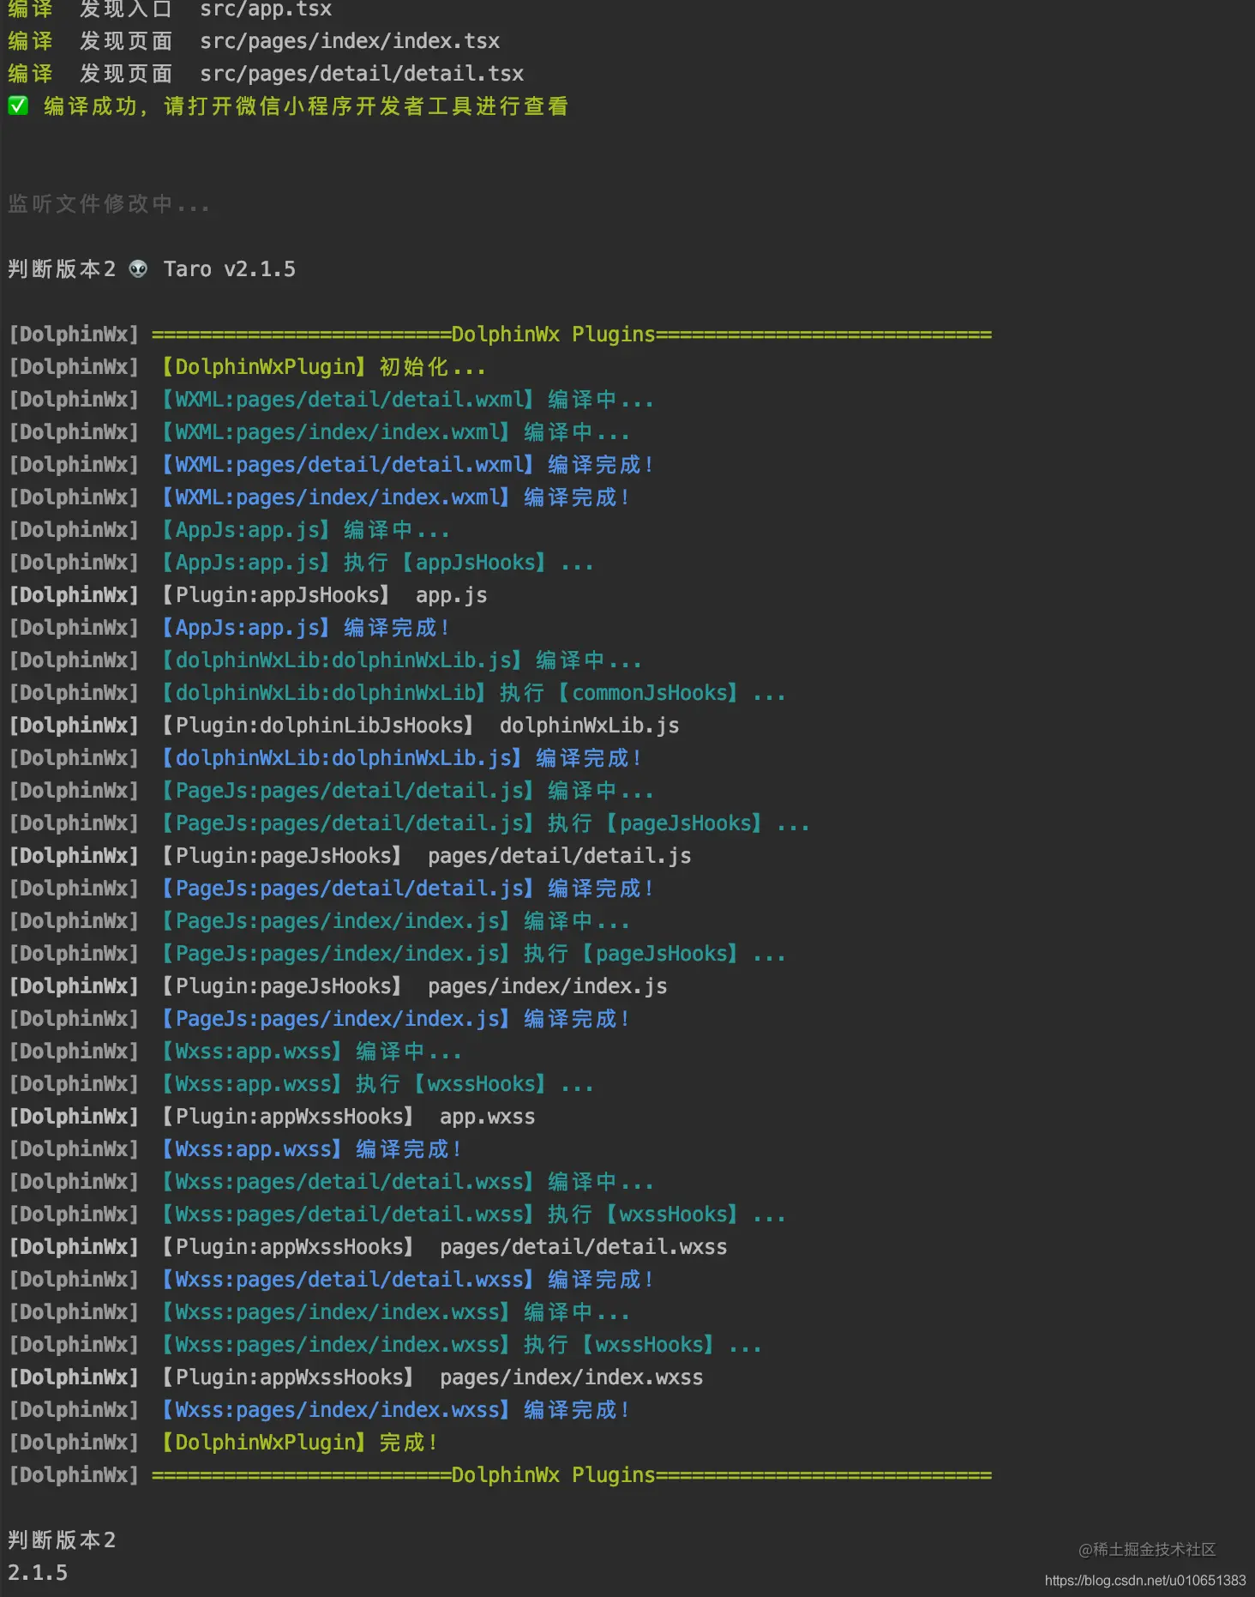Viewport: 1255px width, 1597px height.
Task: Click the line "【DolphinWxPlugin】完成!"
Action: click(300, 1443)
